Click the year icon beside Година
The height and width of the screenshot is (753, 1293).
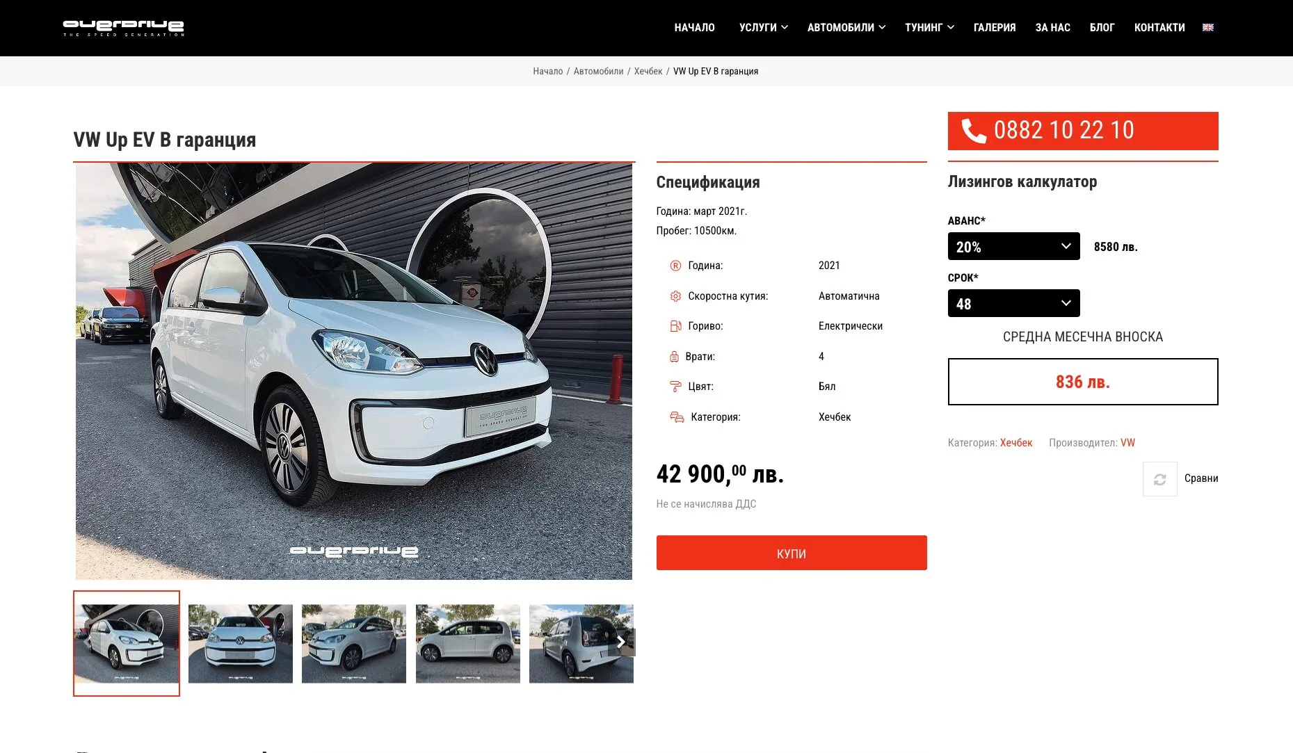tap(675, 266)
